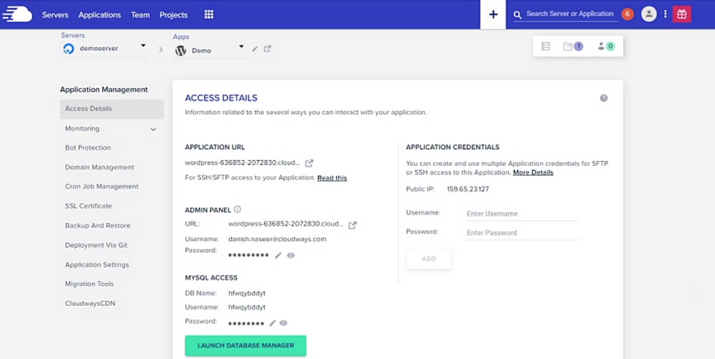Open notifications badge showing 6
The width and height of the screenshot is (715, 359).
click(x=627, y=14)
